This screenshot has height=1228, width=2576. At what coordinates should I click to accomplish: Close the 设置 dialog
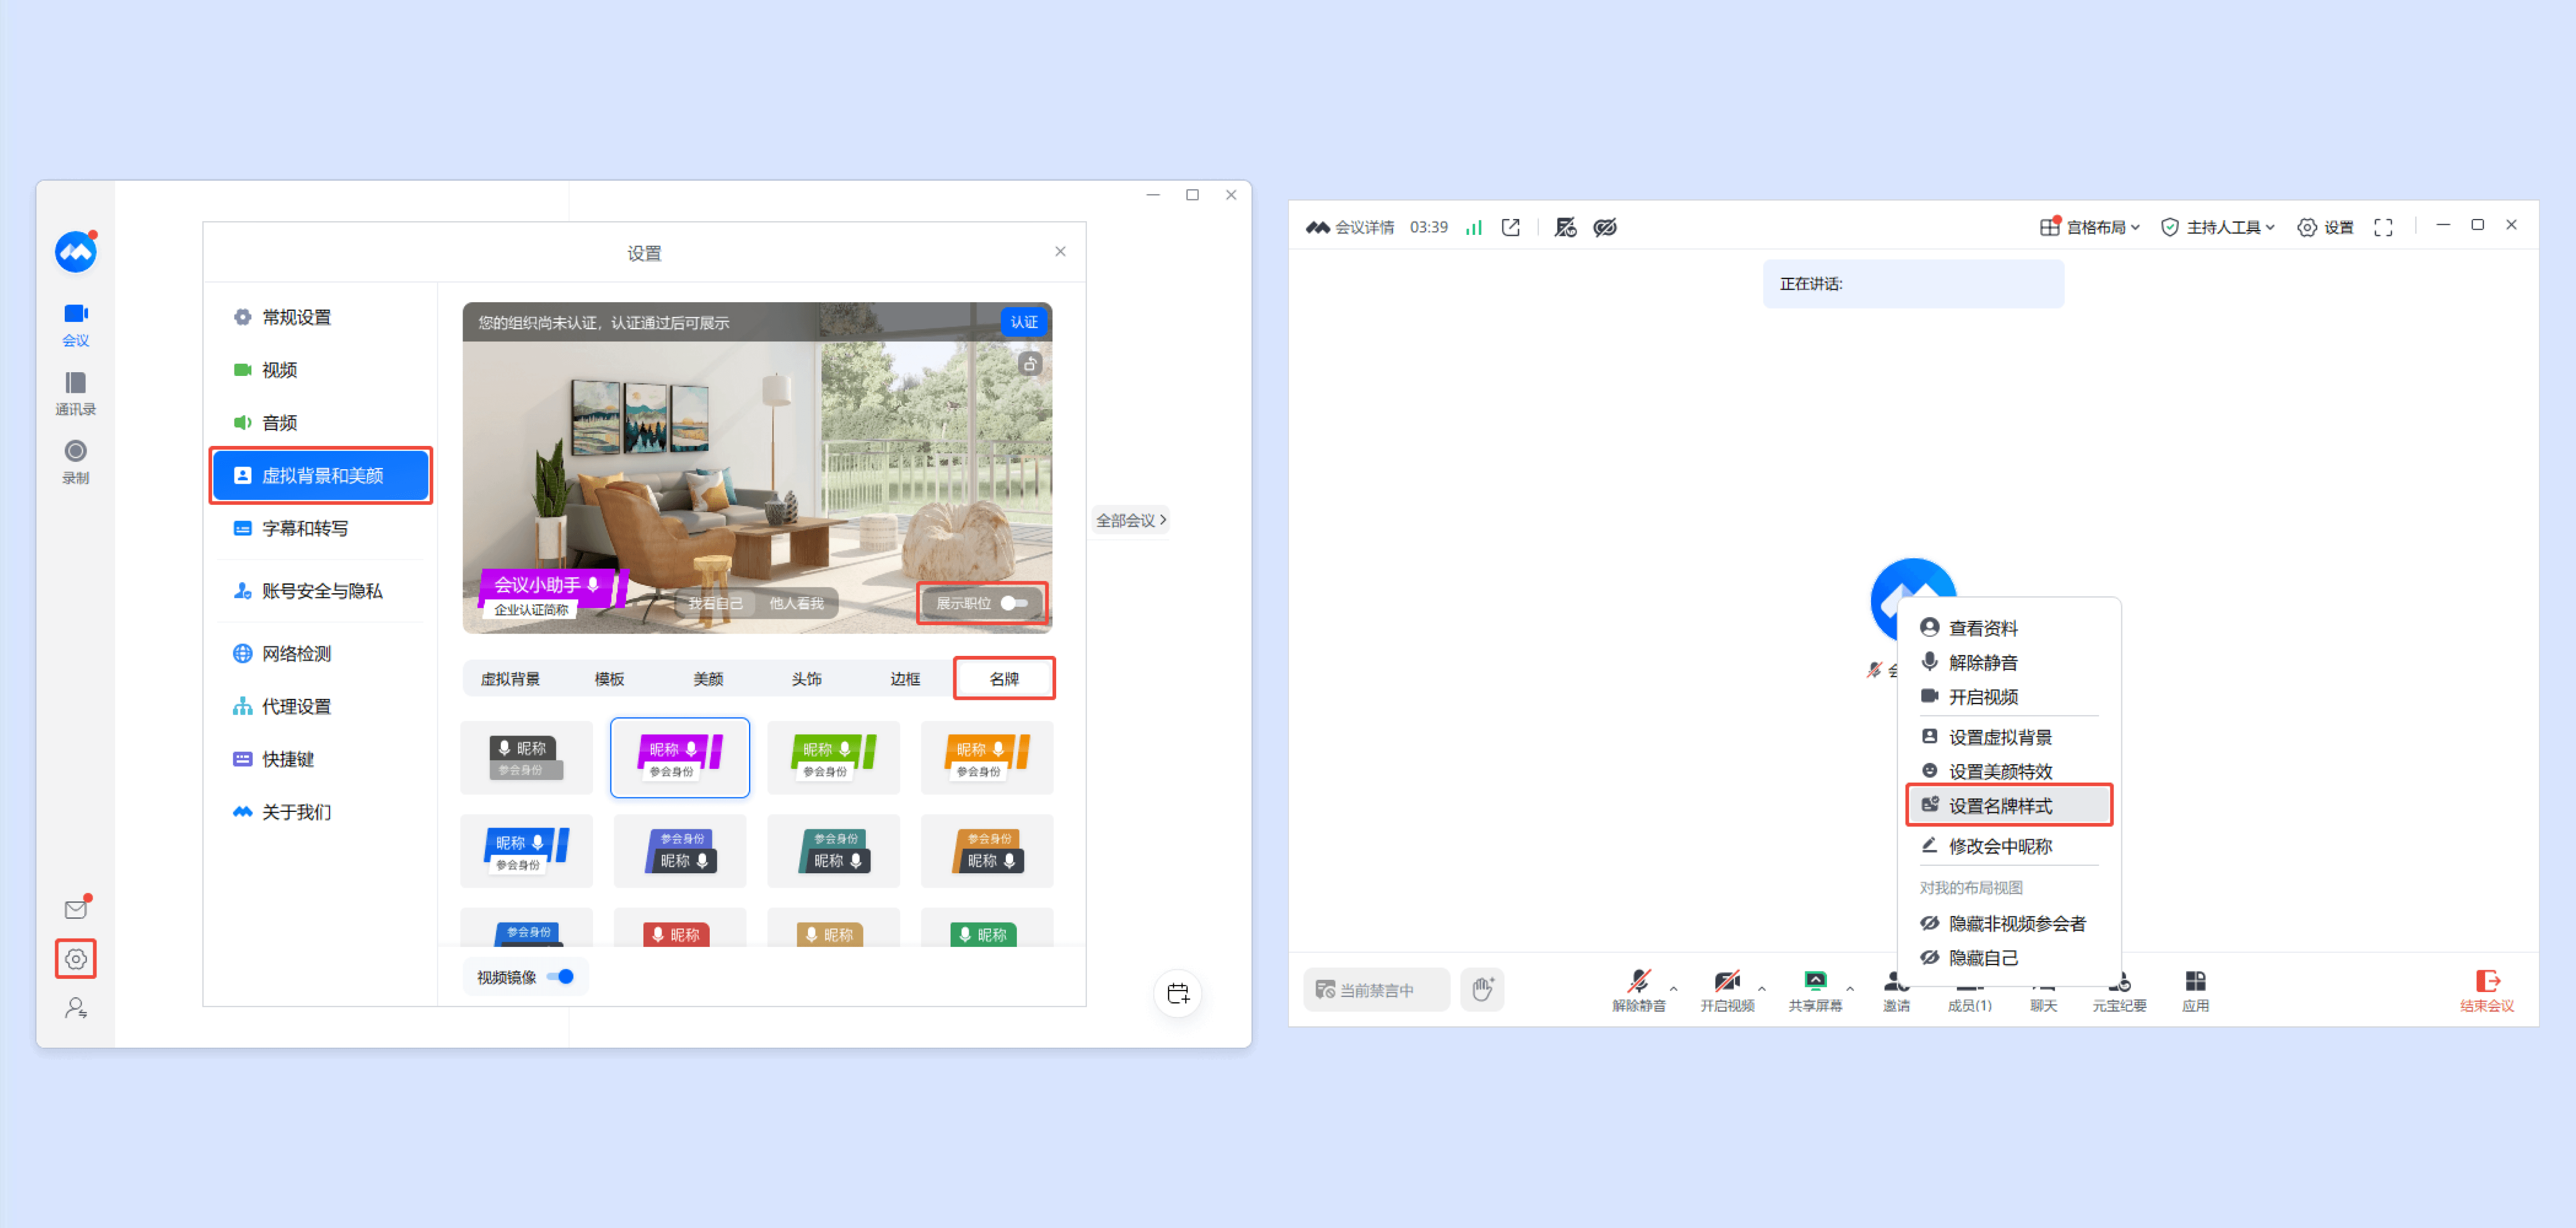coord(1060,252)
